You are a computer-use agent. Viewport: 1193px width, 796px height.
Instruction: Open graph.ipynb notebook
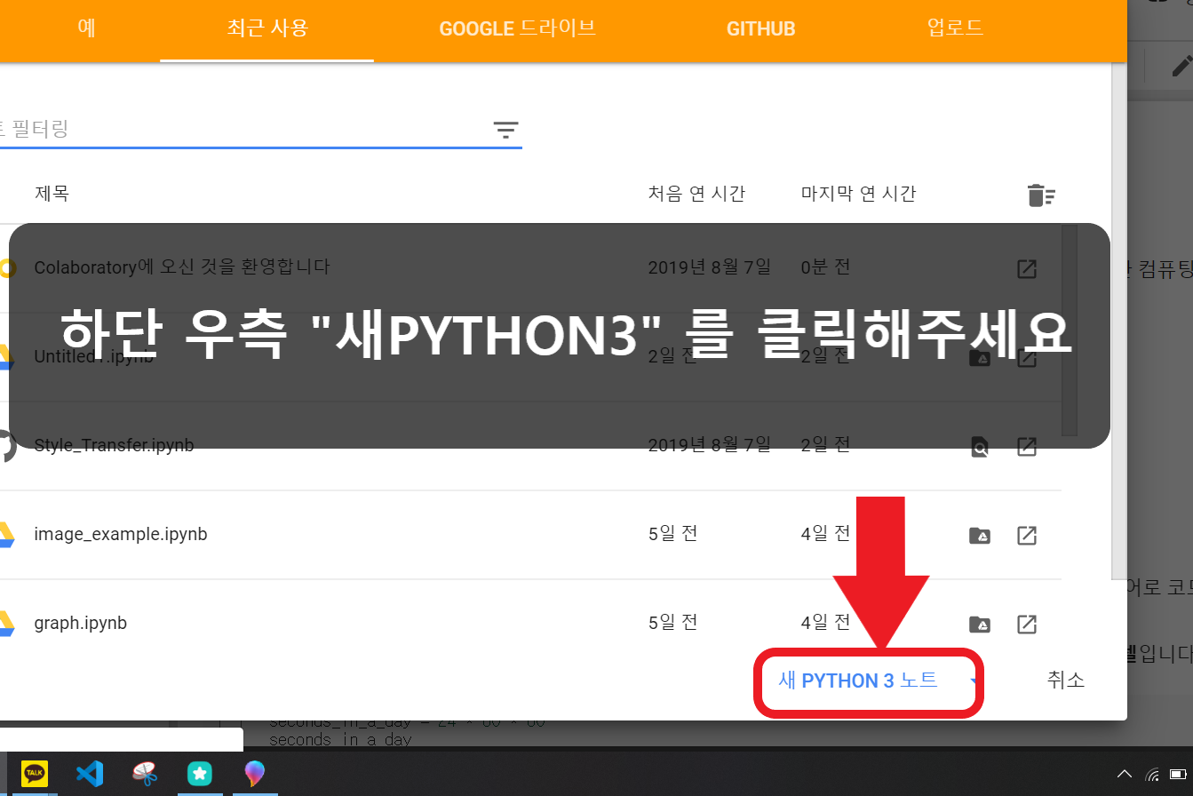click(x=80, y=623)
